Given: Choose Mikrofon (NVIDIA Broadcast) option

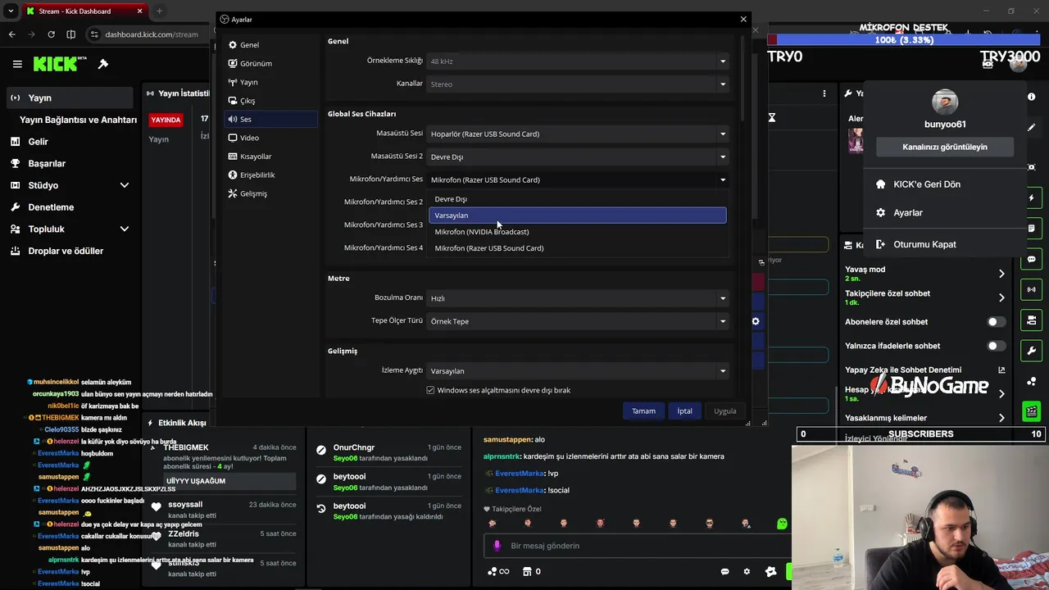Looking at the screenshot, I should pos(578,232).
